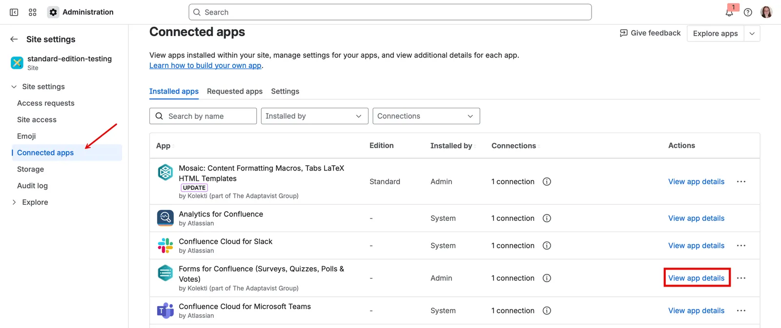
Task: View app details for Mosaic
Action: click(696, 181)
